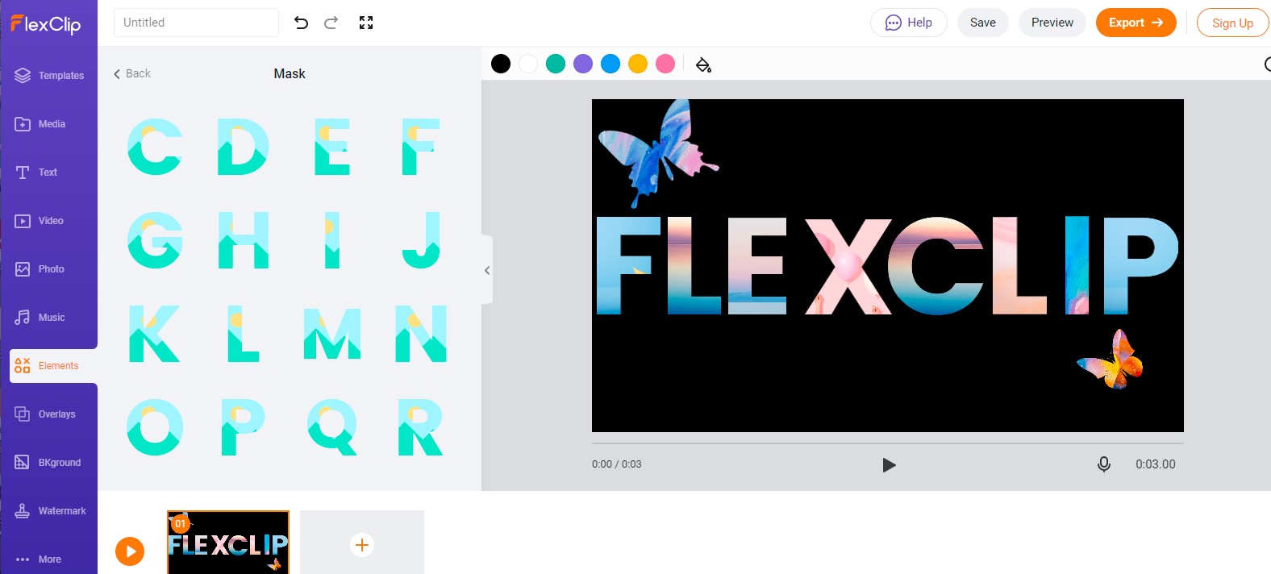
Task: Go Back from the Mask panel
Action: point(132,73)
